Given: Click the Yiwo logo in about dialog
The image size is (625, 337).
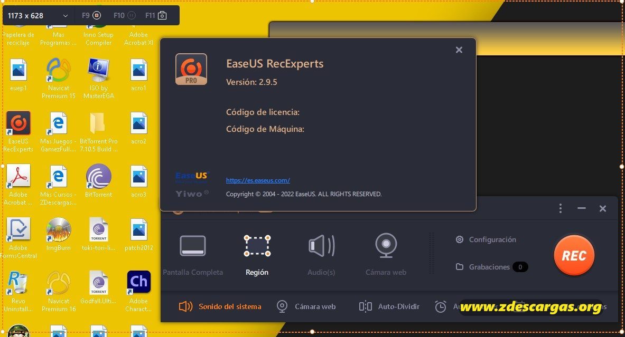Looking at the screenshot, I should point(192,194).
